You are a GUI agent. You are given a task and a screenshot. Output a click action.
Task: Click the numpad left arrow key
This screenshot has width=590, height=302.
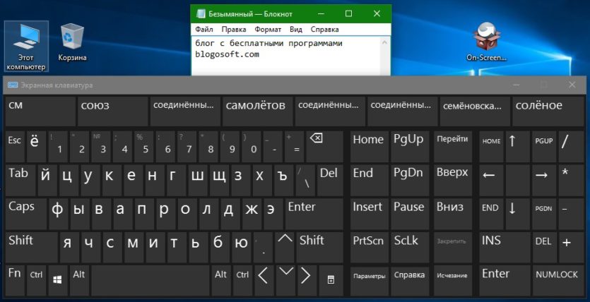click(x=491, y=180)
